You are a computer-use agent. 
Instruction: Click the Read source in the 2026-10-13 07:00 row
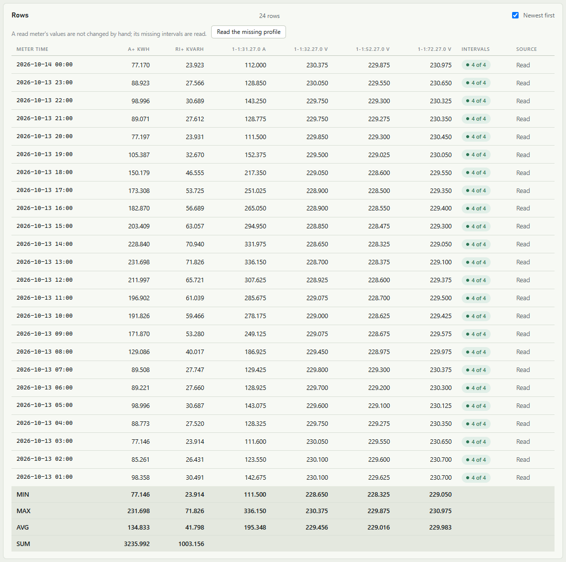[x=523, y=370]
